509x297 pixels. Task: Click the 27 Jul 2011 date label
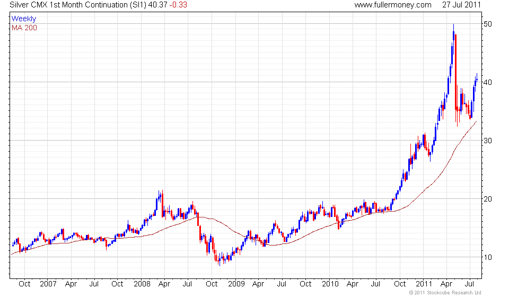[461, 5]
